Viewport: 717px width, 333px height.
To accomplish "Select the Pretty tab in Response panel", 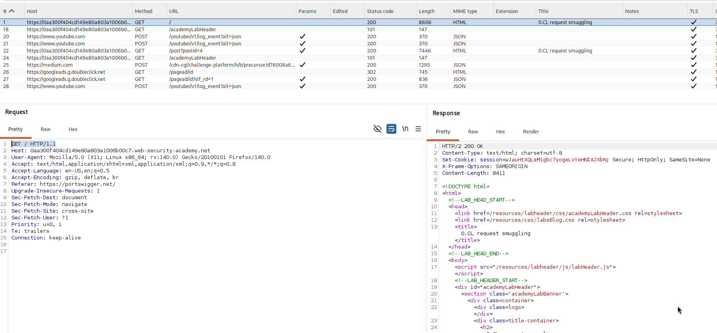I will click(x=443, y=132).
